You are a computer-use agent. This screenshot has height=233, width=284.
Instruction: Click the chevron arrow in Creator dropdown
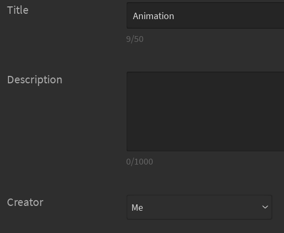(x=265, y=207)
